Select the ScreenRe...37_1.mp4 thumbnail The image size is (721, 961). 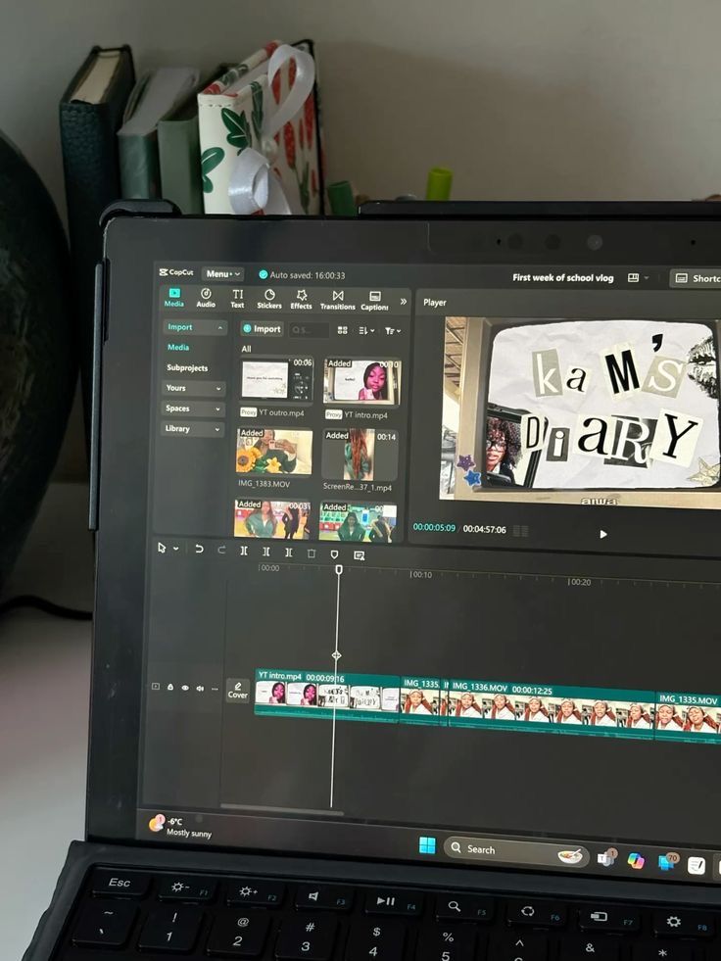point(360,455)
